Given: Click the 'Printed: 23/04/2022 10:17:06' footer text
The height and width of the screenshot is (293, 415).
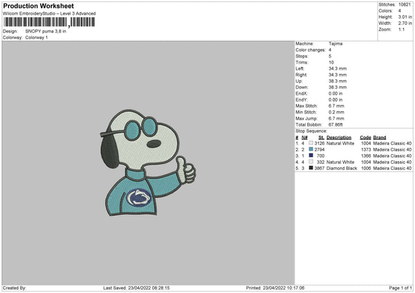Looking at the screenshot, I should click(275, 288).
